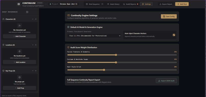Click the Add Location button
Screen dimensions: 206x97
(19, 62)
